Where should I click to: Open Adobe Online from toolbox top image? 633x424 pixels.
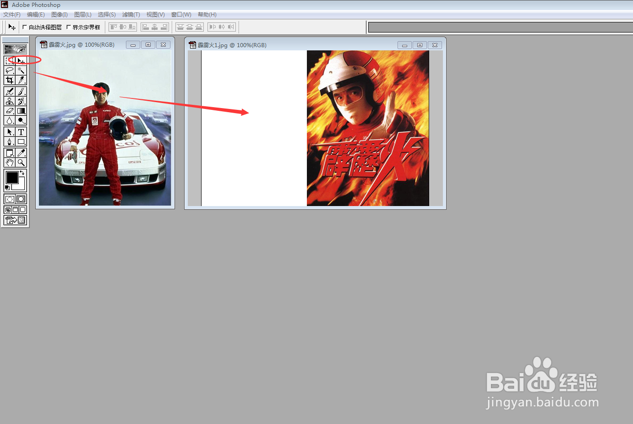(15, 49)
